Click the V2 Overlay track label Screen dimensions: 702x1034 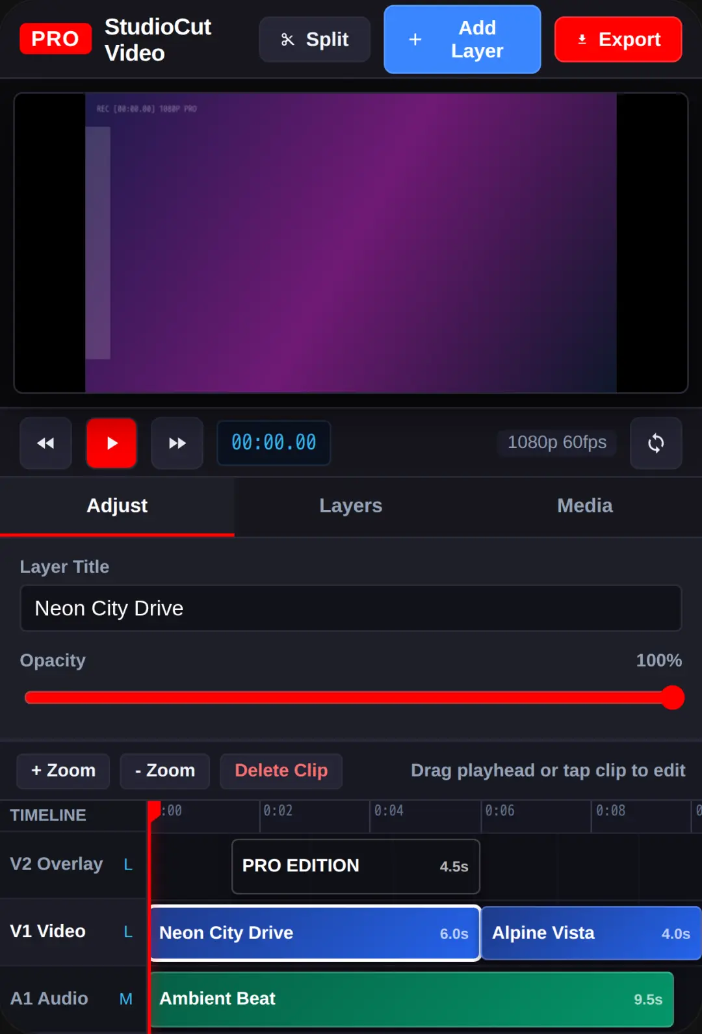tap(57, 864)
